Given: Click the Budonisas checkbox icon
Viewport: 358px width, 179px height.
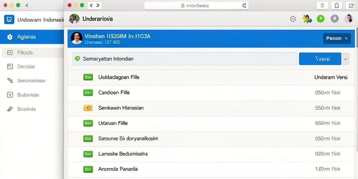Looking at the screenshot, I should point(10,95).
